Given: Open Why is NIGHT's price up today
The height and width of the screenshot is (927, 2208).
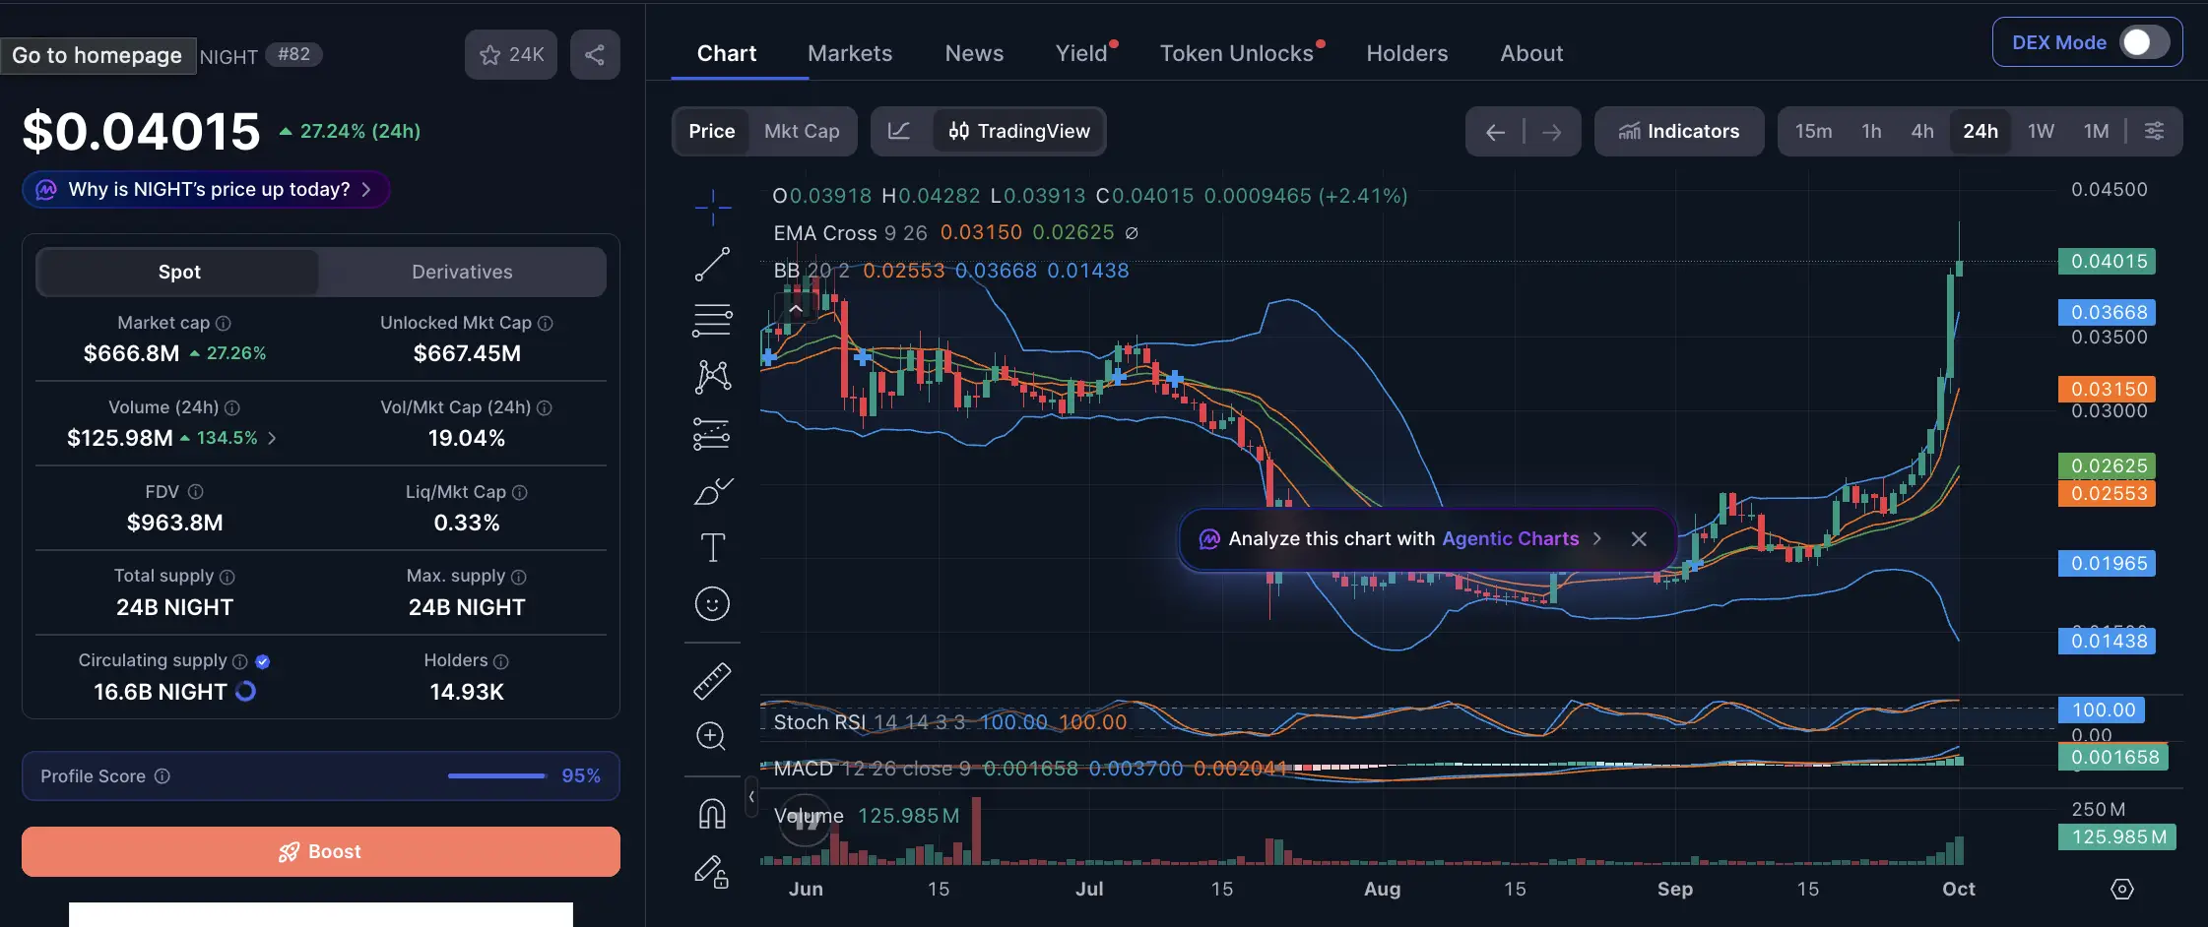Looking at the screenshot, I should [x=206, y=189].
